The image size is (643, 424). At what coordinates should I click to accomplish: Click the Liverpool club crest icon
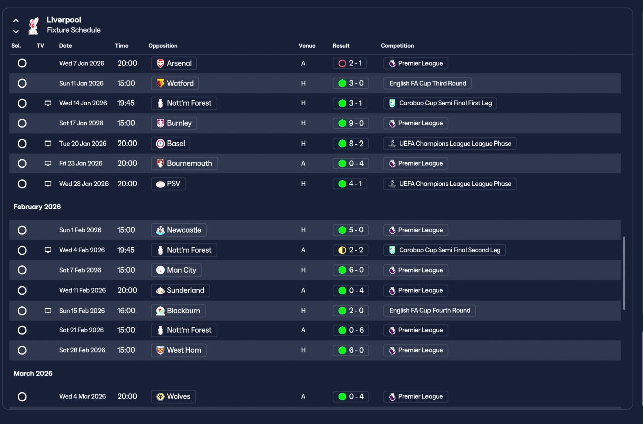point(33,25)
